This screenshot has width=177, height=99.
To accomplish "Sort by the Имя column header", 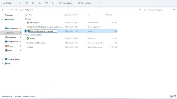I will 30,15.
